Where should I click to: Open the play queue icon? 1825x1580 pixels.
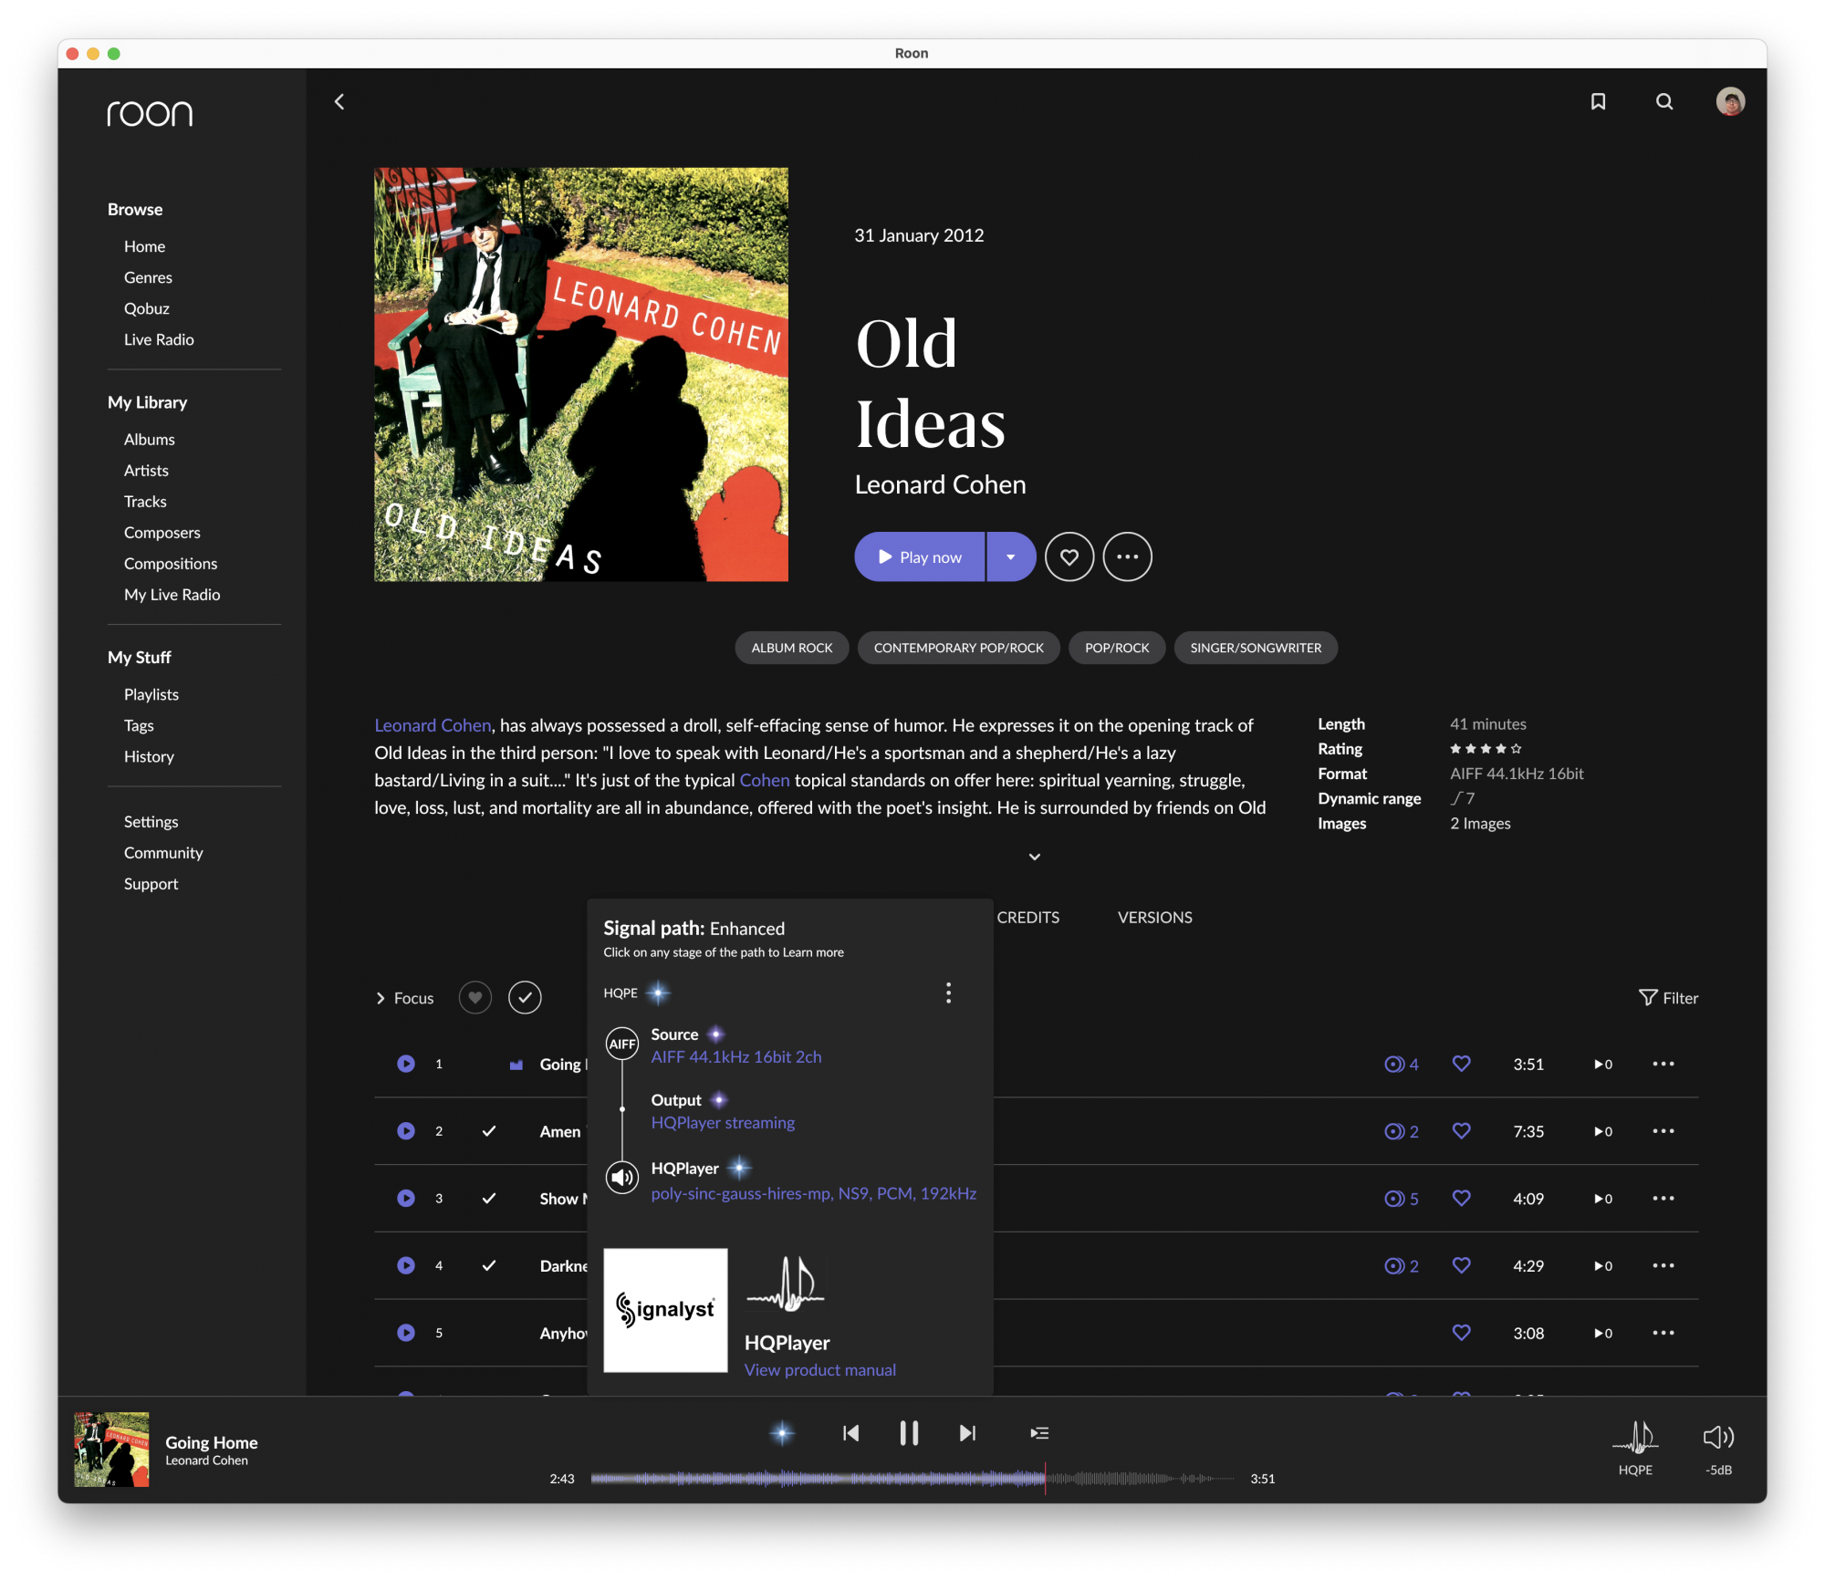point(1039,1433)
